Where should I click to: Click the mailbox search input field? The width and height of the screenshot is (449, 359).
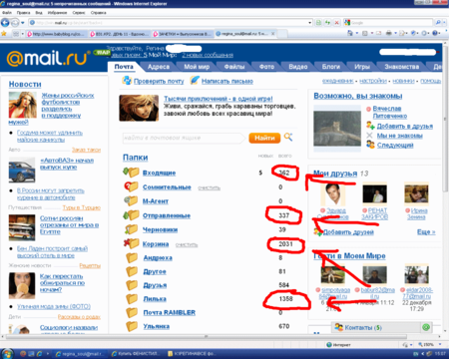click(183, 138)
